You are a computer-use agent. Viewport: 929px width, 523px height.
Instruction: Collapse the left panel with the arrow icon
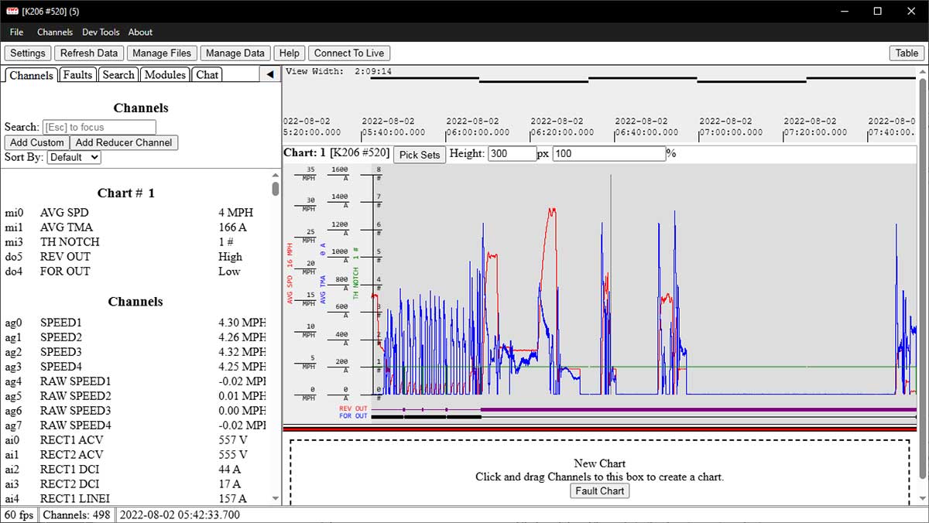coord(269,74)
